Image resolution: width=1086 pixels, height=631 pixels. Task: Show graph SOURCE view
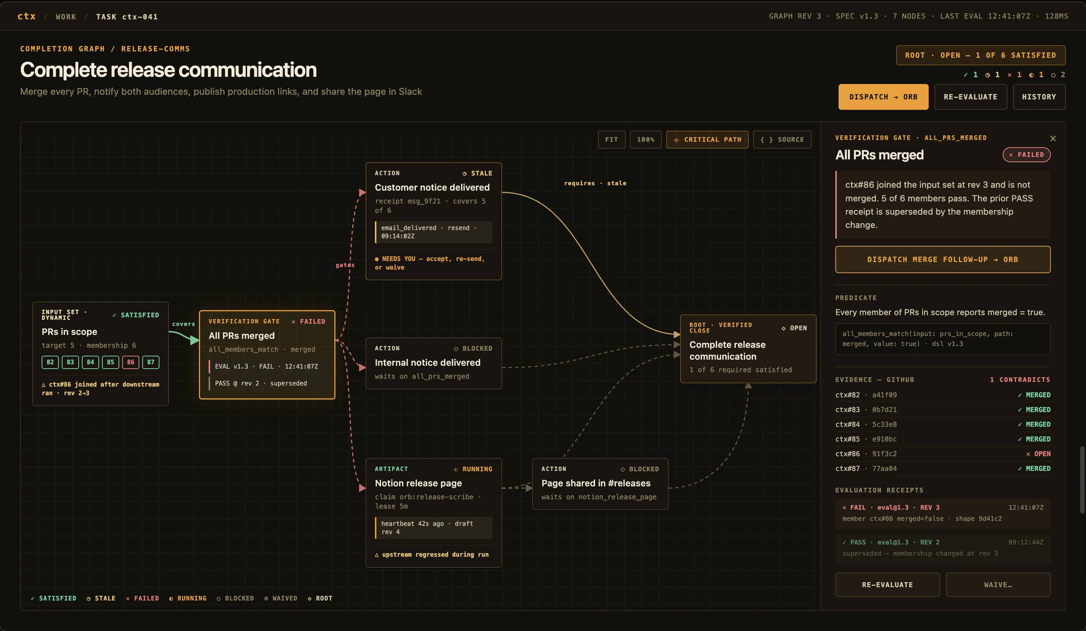[x=782, y=140]
